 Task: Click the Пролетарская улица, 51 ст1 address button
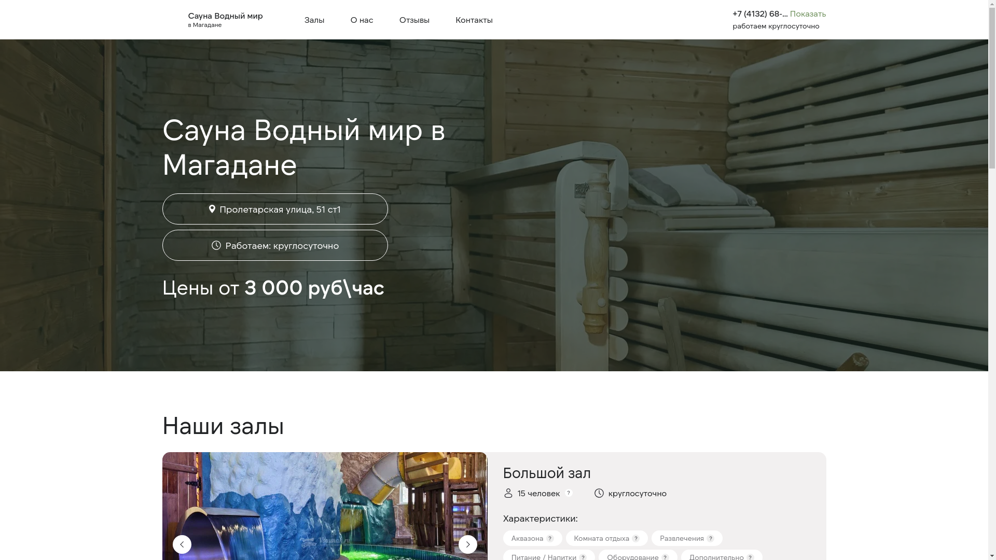coord(275,209)
